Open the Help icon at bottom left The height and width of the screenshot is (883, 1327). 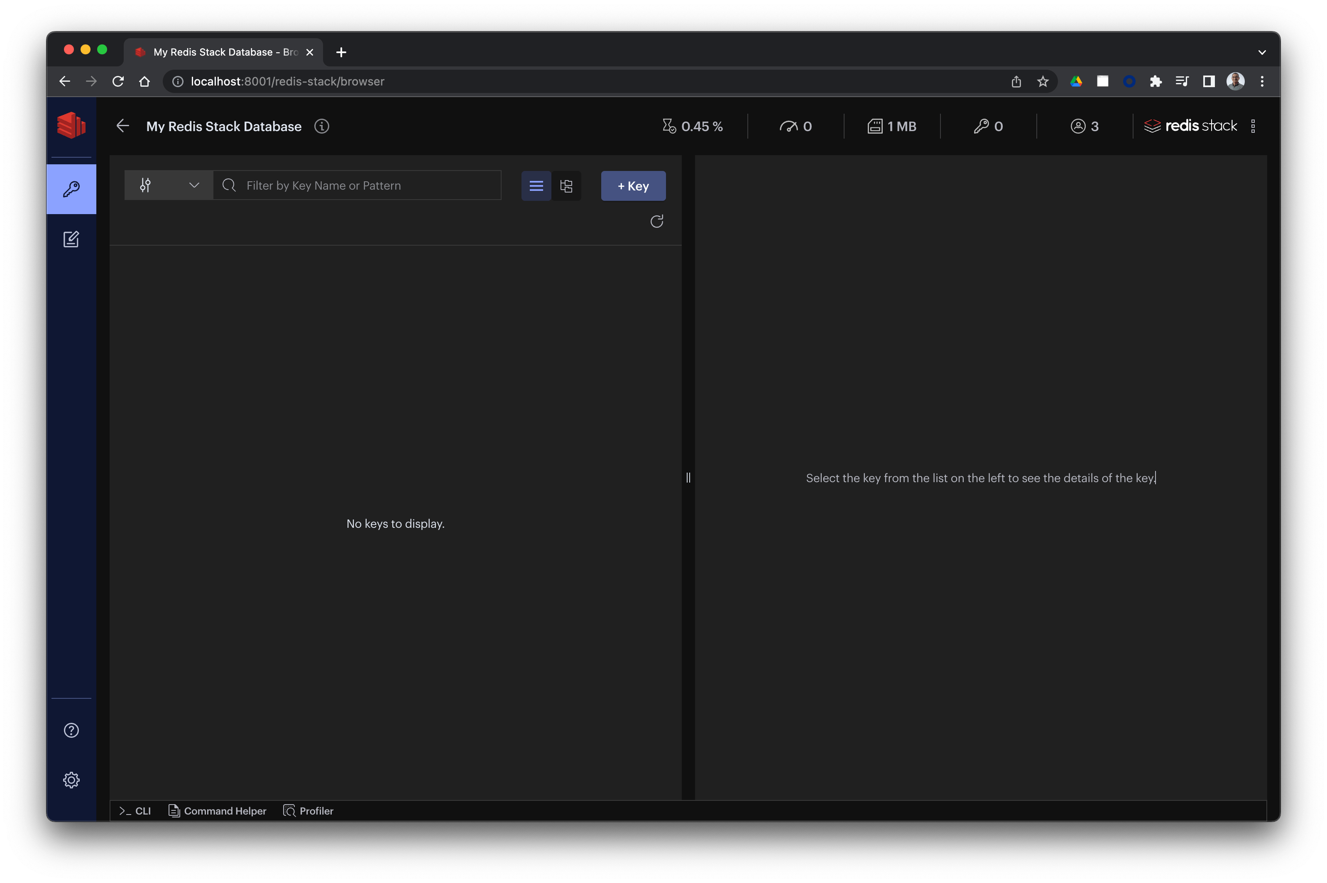[x=71, y=730]
